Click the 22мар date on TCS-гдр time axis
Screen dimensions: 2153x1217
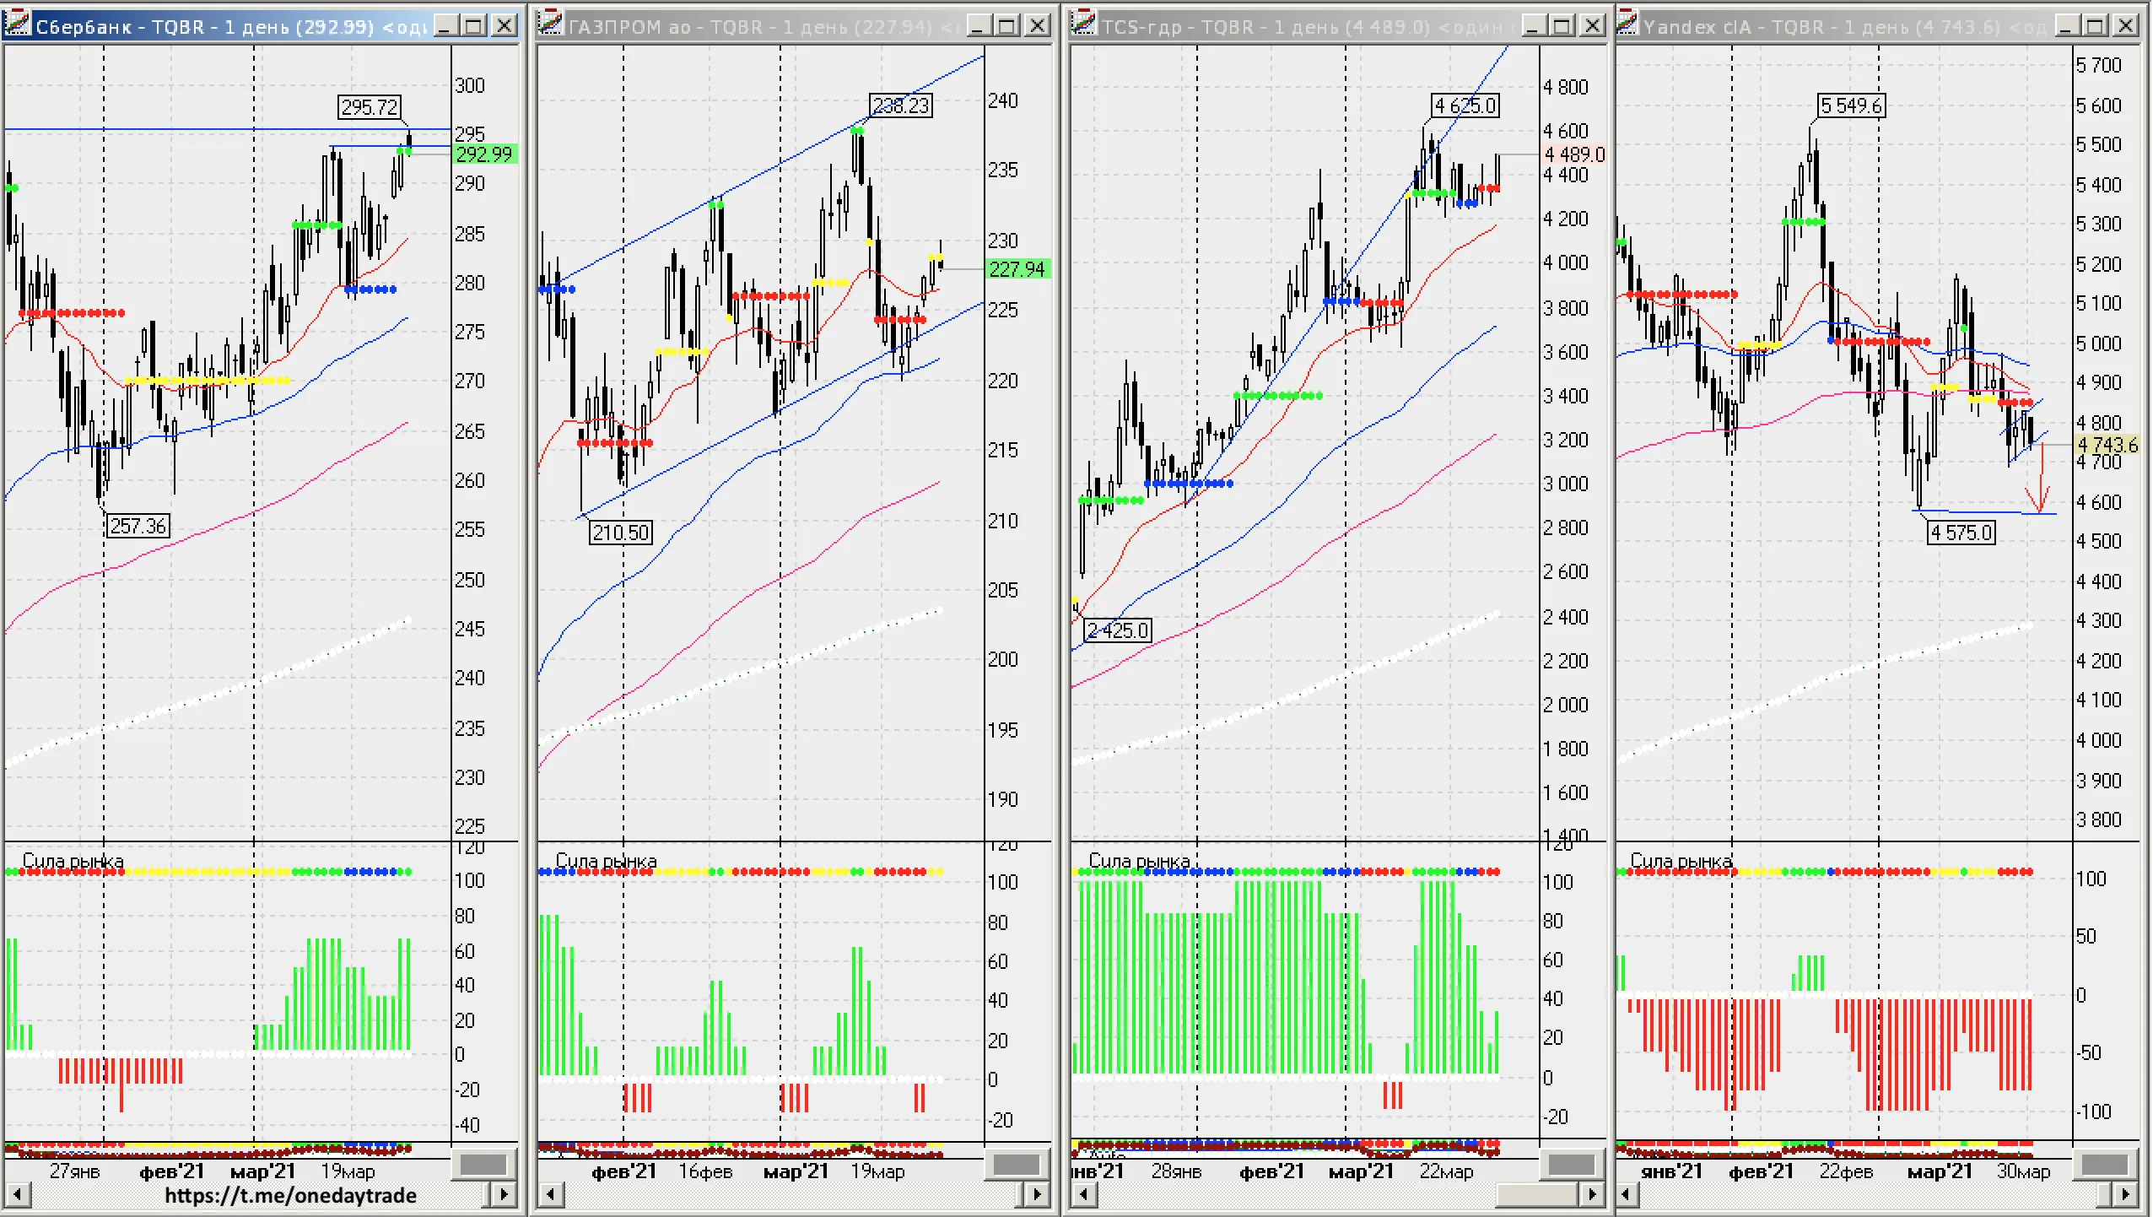click(1446, 1171)
